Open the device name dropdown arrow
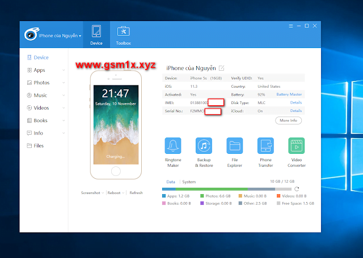The width and height of the screenshot is (363, 258). (x=80, y=36)
